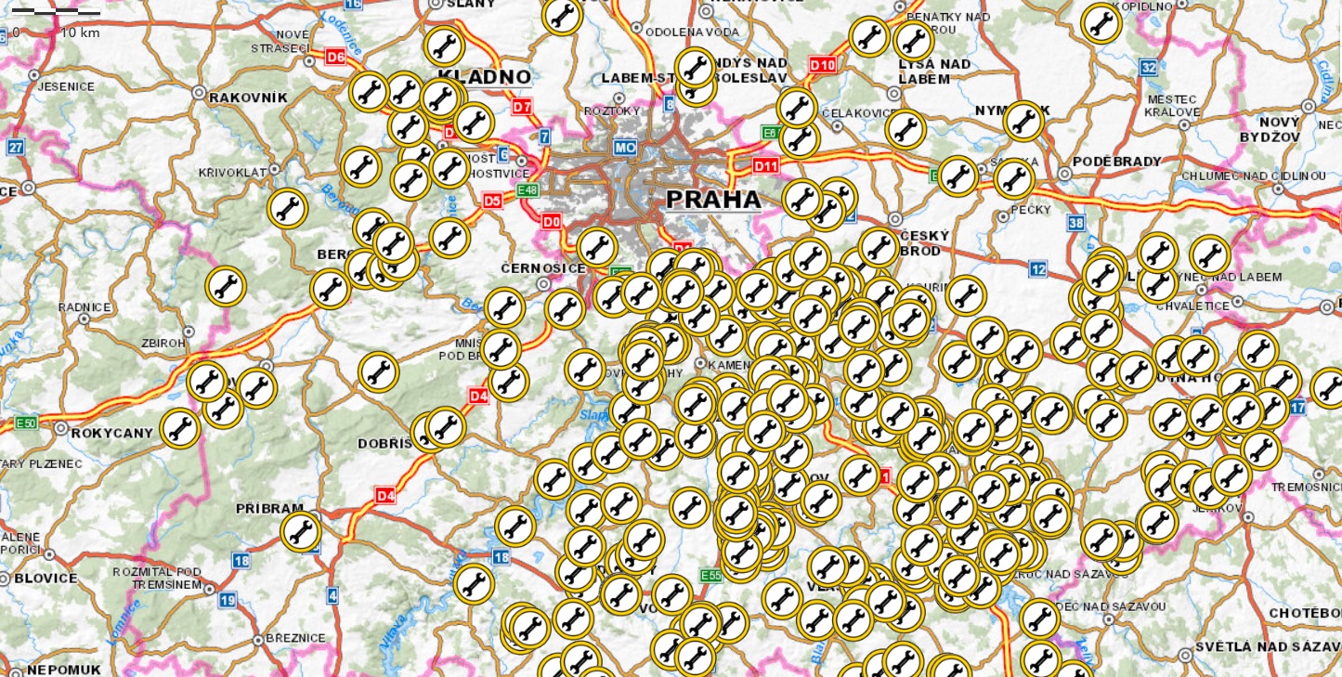This screenshot has width=1342, height=677.
Task: Click the wrench marker at far right edge
Action: [x=1329, y=387]
